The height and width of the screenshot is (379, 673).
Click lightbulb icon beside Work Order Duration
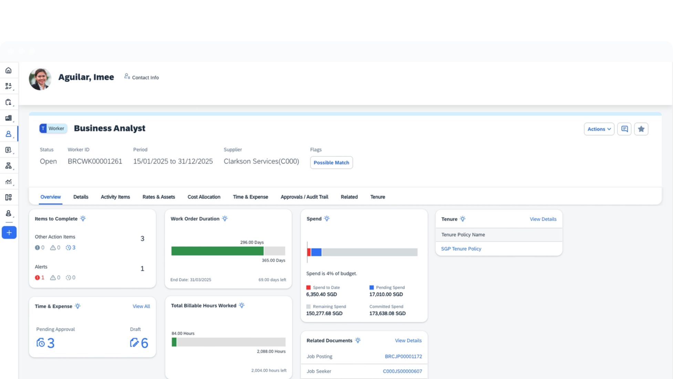point(225,218)
